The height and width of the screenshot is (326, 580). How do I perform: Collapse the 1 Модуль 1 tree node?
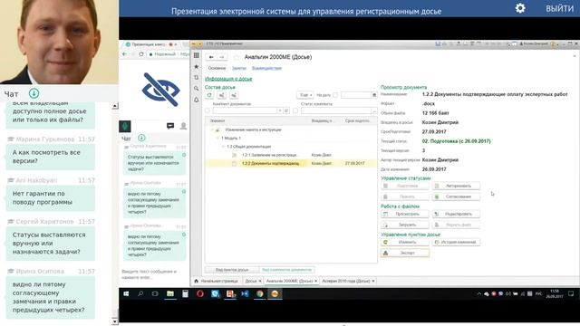(x=217, y=139)
